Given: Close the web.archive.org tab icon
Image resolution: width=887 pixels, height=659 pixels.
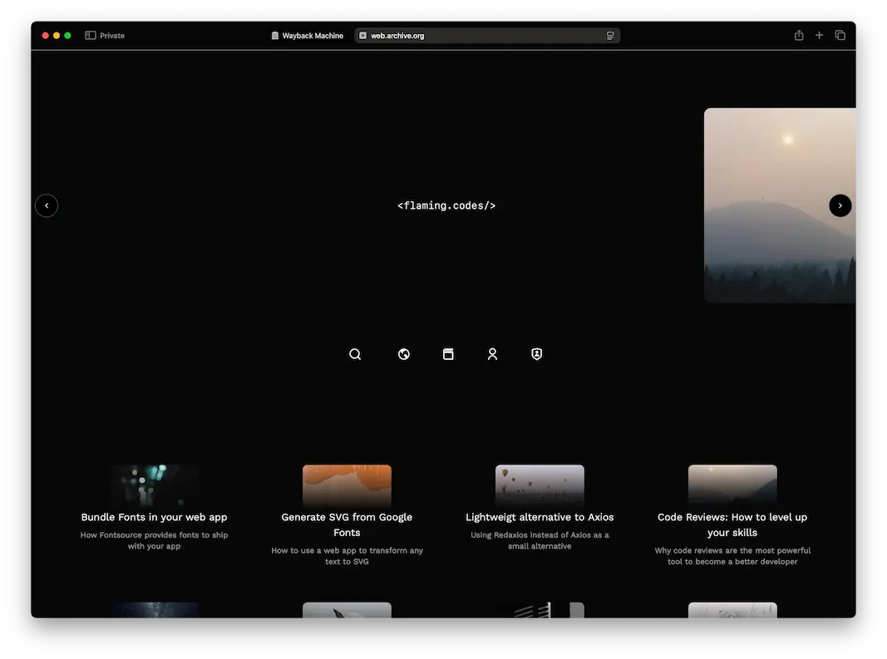Looking at the screenshot, I should pos(362,36).
